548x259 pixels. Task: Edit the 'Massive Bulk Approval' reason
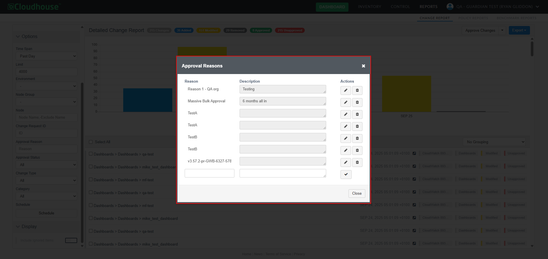coord(345,102)
